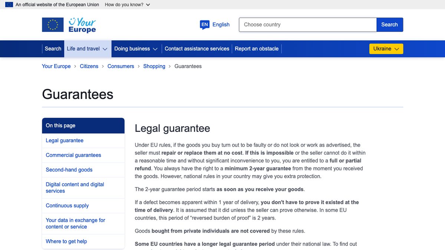Image resolution: width=445 pixels, height=250 pixels.
Task: Click 'bought from private individuals are not covered' text
Action: point(211,231)
